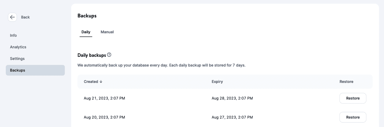
Task: Click the back arrow icon
Action: [x=12, y=17]
